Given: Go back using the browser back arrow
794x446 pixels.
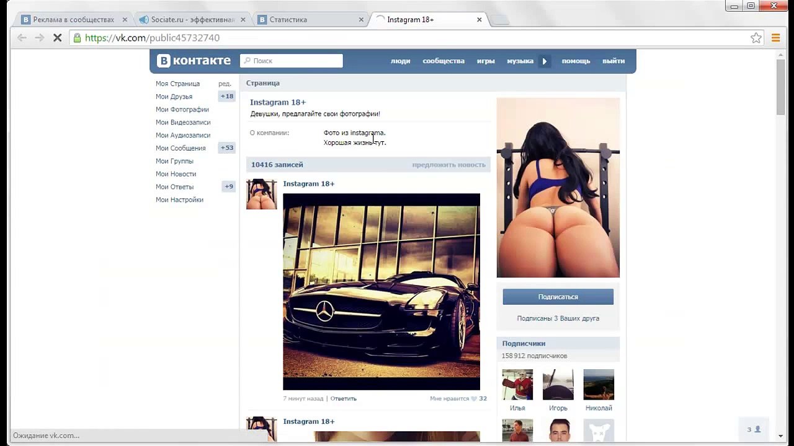Looking at the screenshot, I should click(x=22, y=38).
